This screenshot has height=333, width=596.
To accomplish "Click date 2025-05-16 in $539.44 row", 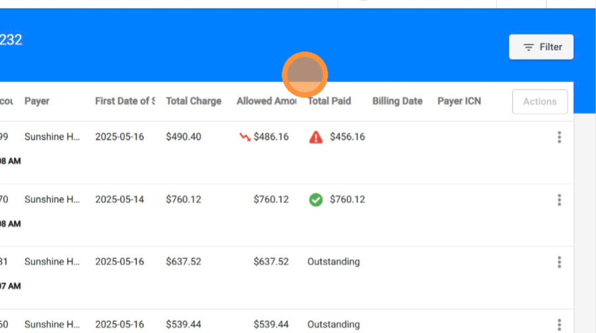I will click(x=120, y=324).
